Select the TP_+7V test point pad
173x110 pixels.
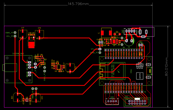coord(100,49)
